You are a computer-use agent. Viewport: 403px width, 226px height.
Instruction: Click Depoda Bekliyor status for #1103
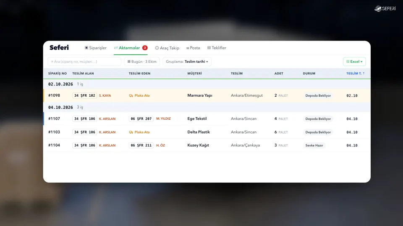coord(318,132)
